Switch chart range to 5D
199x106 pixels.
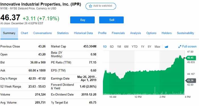tap(112, 47)
